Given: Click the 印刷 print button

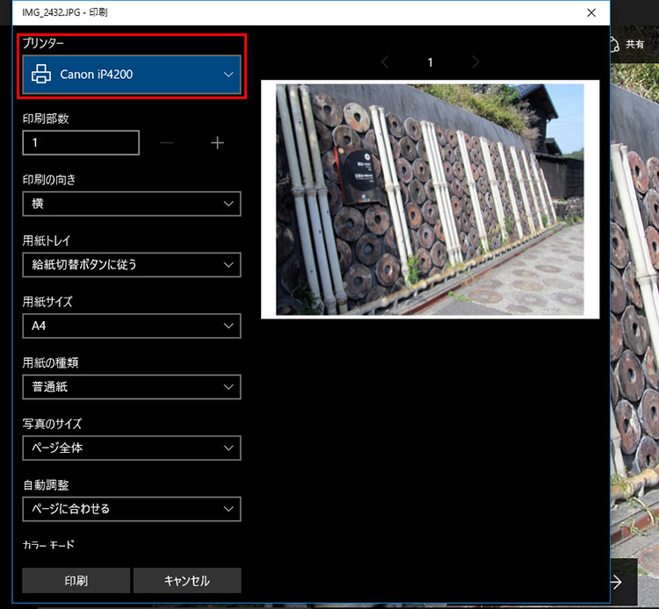Looking at the screenshot, I should [x=76, y=580].
